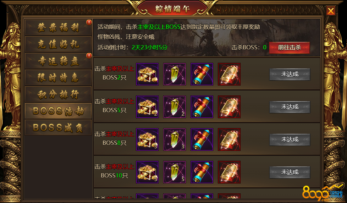The width and height of the screenshot is (347, 203).
Task: Switch to the 充值好礼 tab
Action: pos(58,44)
